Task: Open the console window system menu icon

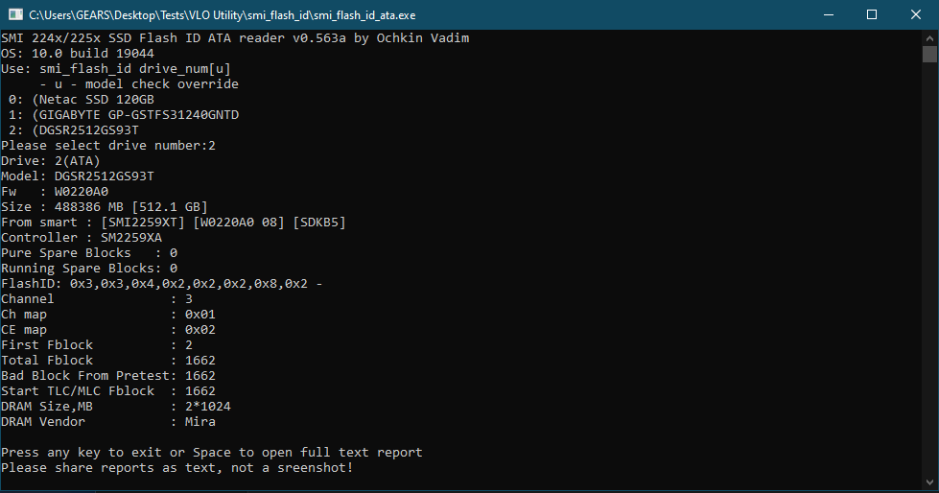Action: click(x=14, y=14)
